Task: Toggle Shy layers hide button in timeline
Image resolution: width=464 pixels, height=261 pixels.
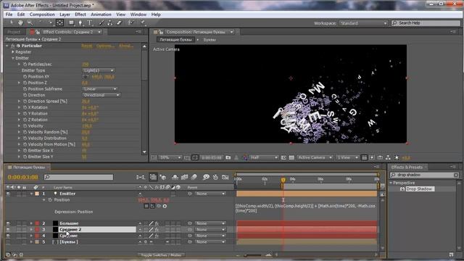Action: point(175,177)
